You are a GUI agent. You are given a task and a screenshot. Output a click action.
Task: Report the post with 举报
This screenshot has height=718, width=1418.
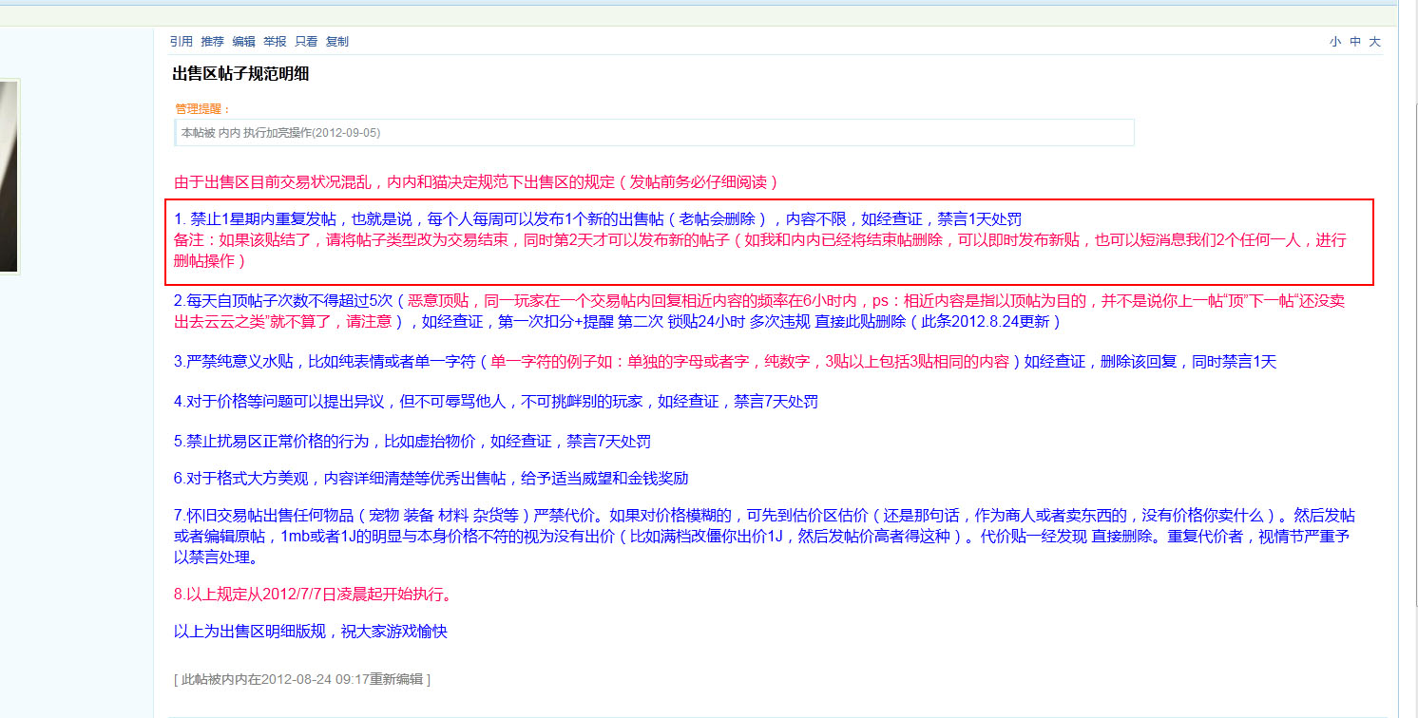point(275,42)
